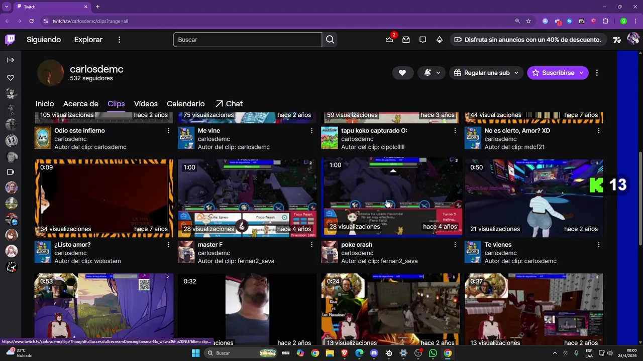
Task: Open a new browser tab
Action: [97, 7]
